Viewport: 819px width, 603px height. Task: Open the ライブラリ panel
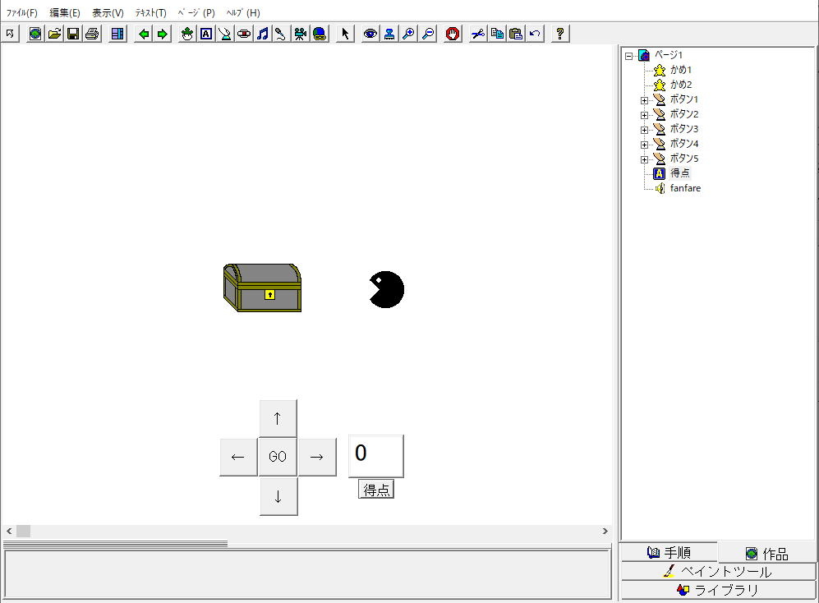pos(718,590)
